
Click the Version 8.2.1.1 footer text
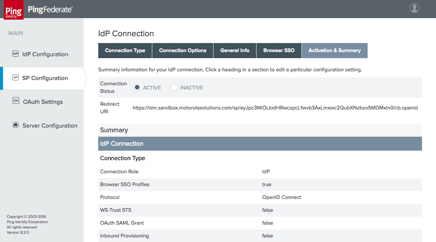[x=18, y=233]
